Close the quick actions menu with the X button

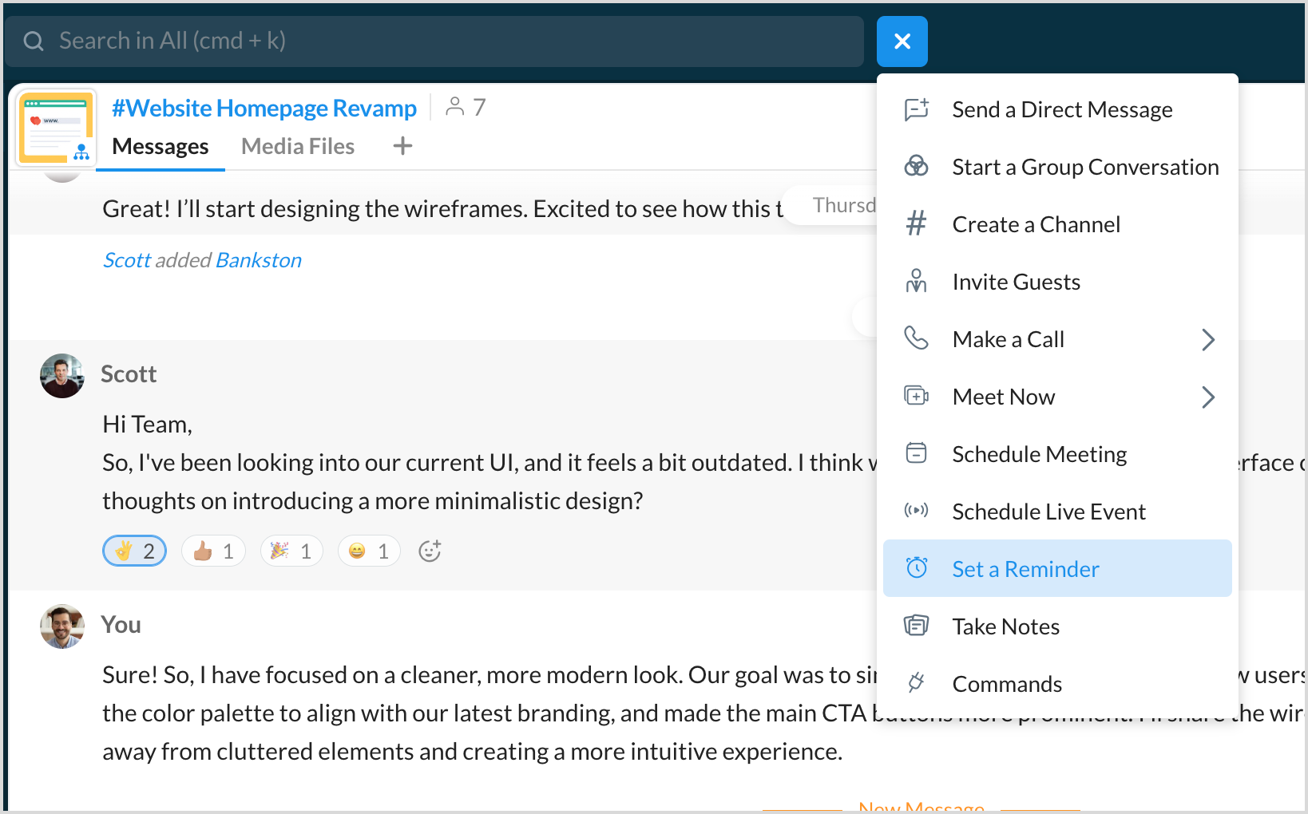point(902,41)
